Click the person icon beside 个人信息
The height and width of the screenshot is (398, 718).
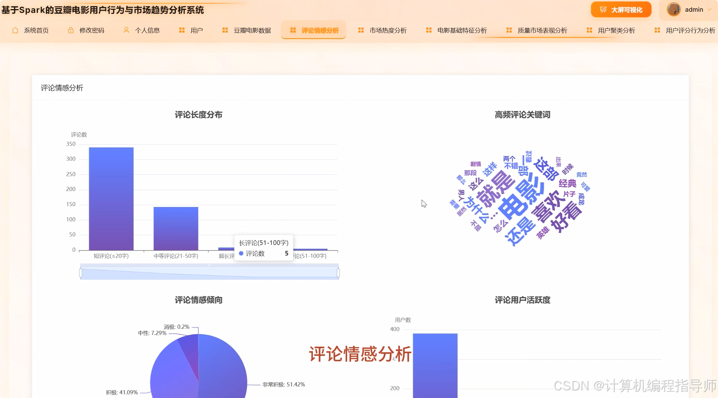[125, 30]
